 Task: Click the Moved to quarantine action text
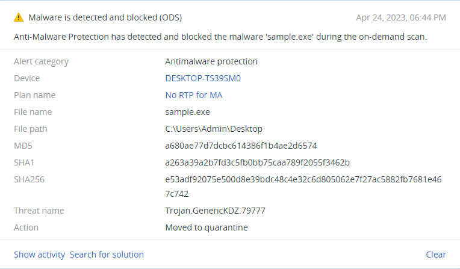(x=207, y=227)
